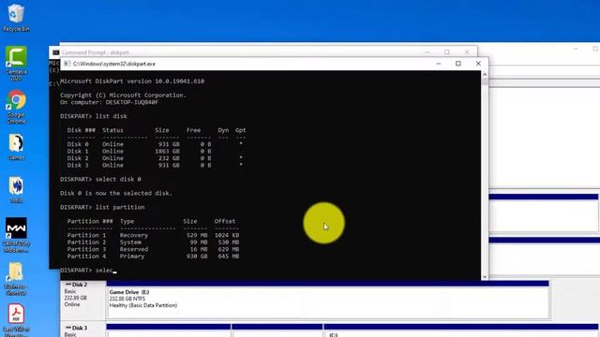This screenshot has height=337, width=600.
Task: Click the 'select disk 0' command text
Action: point(118,179)
